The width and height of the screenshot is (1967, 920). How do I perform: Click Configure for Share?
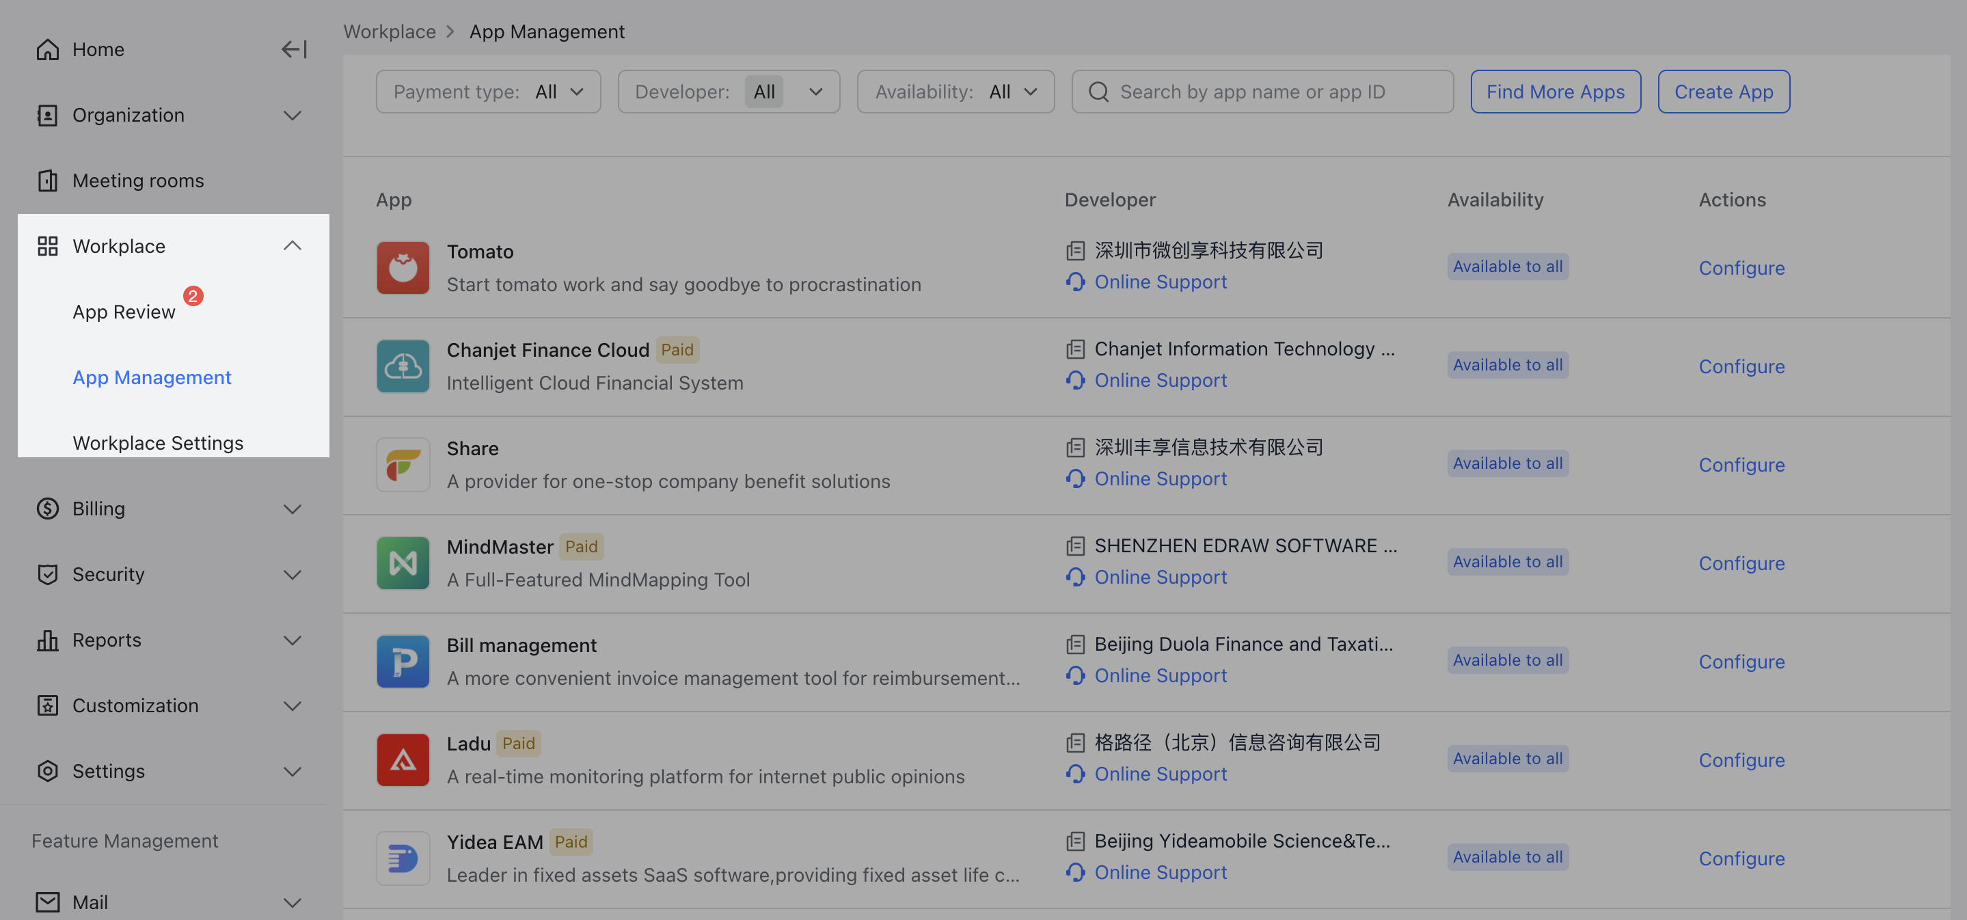click(x=1741, y=465)
